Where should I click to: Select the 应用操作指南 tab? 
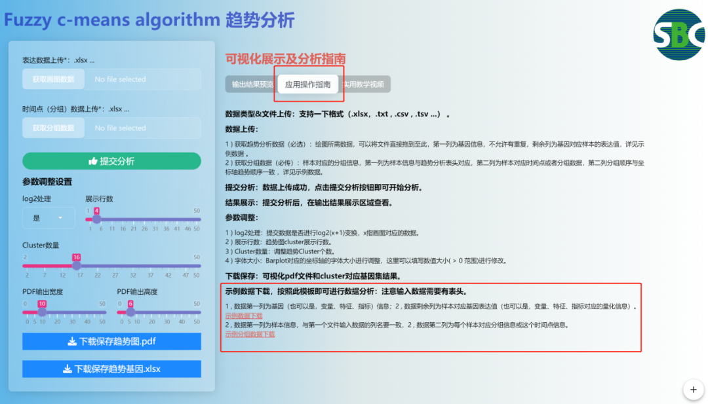tap(307, 84)
